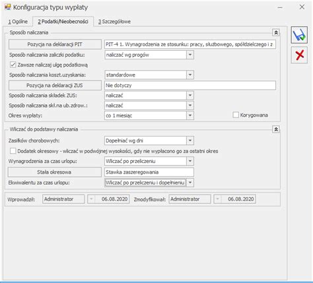The height and width of the screenshot is (283, 313).
Task: Cancel changes with the red X icon
Action: click(x=299, y=55)
